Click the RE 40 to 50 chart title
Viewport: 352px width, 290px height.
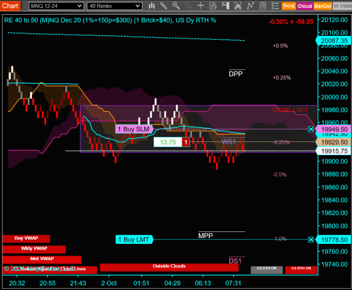tap(110, 20)
